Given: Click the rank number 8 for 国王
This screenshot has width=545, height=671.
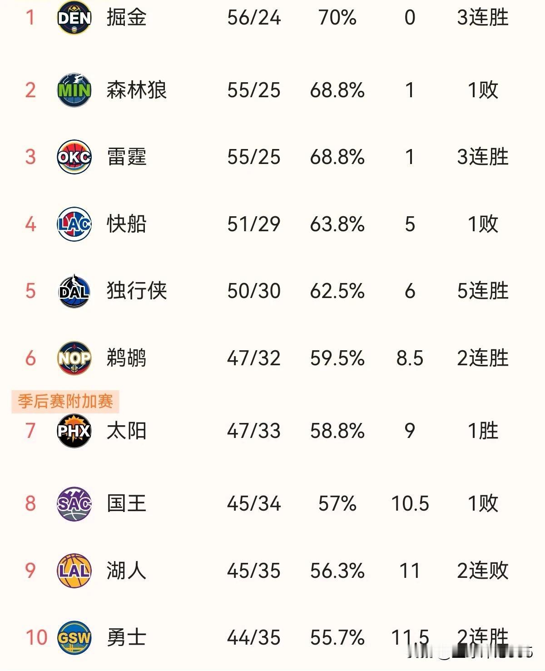Looking at the screenshot, I should pyautogui.click(x=30, y=503).
